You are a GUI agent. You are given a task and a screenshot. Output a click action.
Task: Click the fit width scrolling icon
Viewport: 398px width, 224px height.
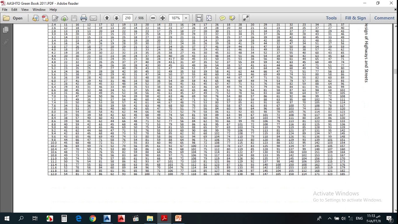tap(199, 18)
